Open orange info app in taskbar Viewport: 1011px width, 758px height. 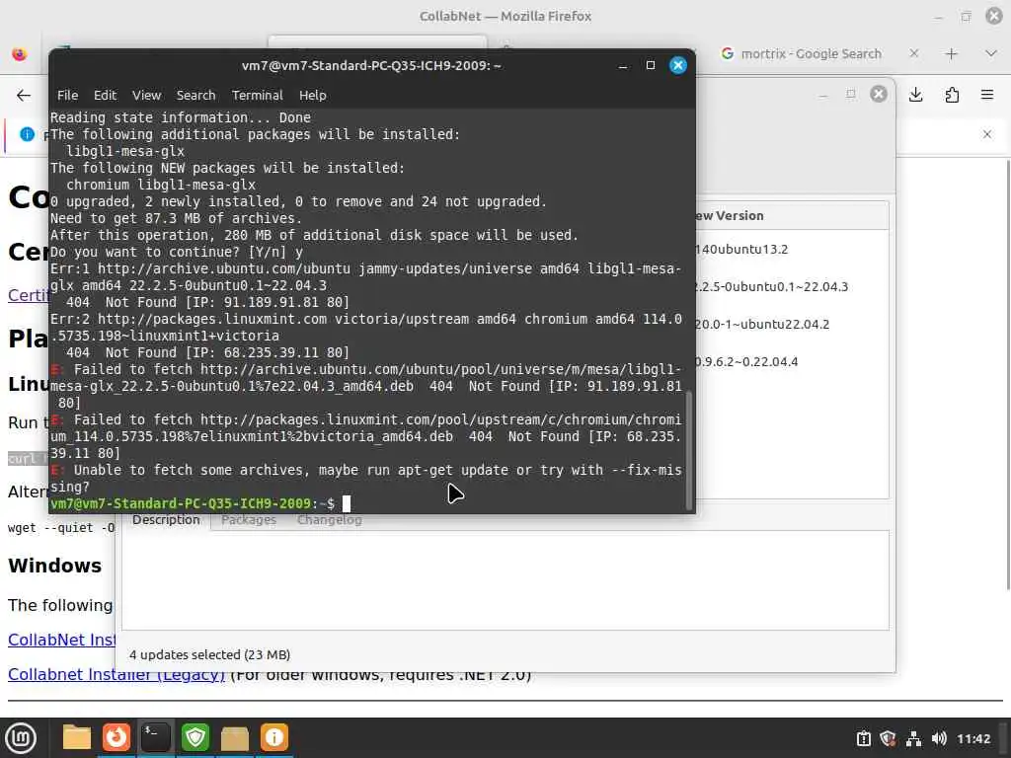(274, 737)
